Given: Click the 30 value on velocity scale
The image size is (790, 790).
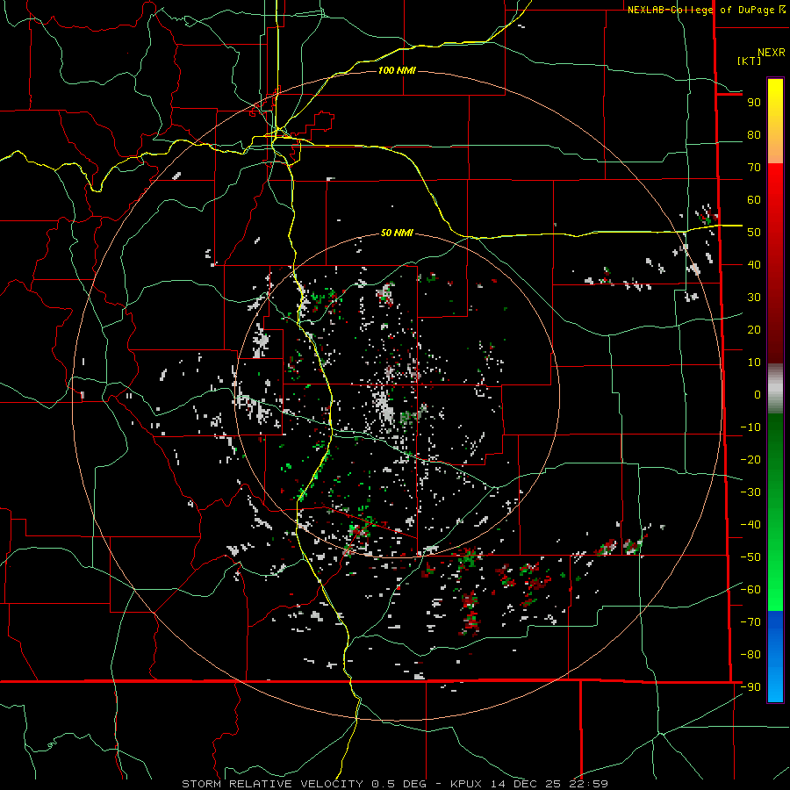Looking at the screenshot, I should [754, 298].
